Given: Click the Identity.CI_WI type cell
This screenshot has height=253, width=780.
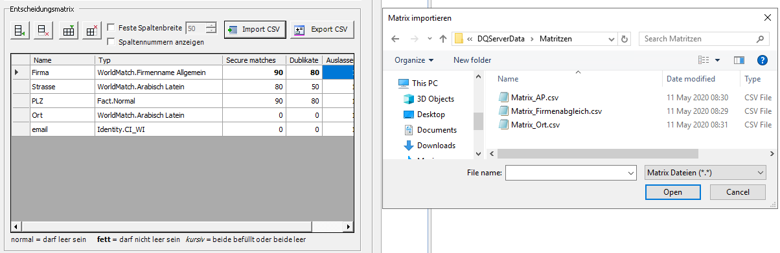Looking at the screenshot, I should click(159, 129).
